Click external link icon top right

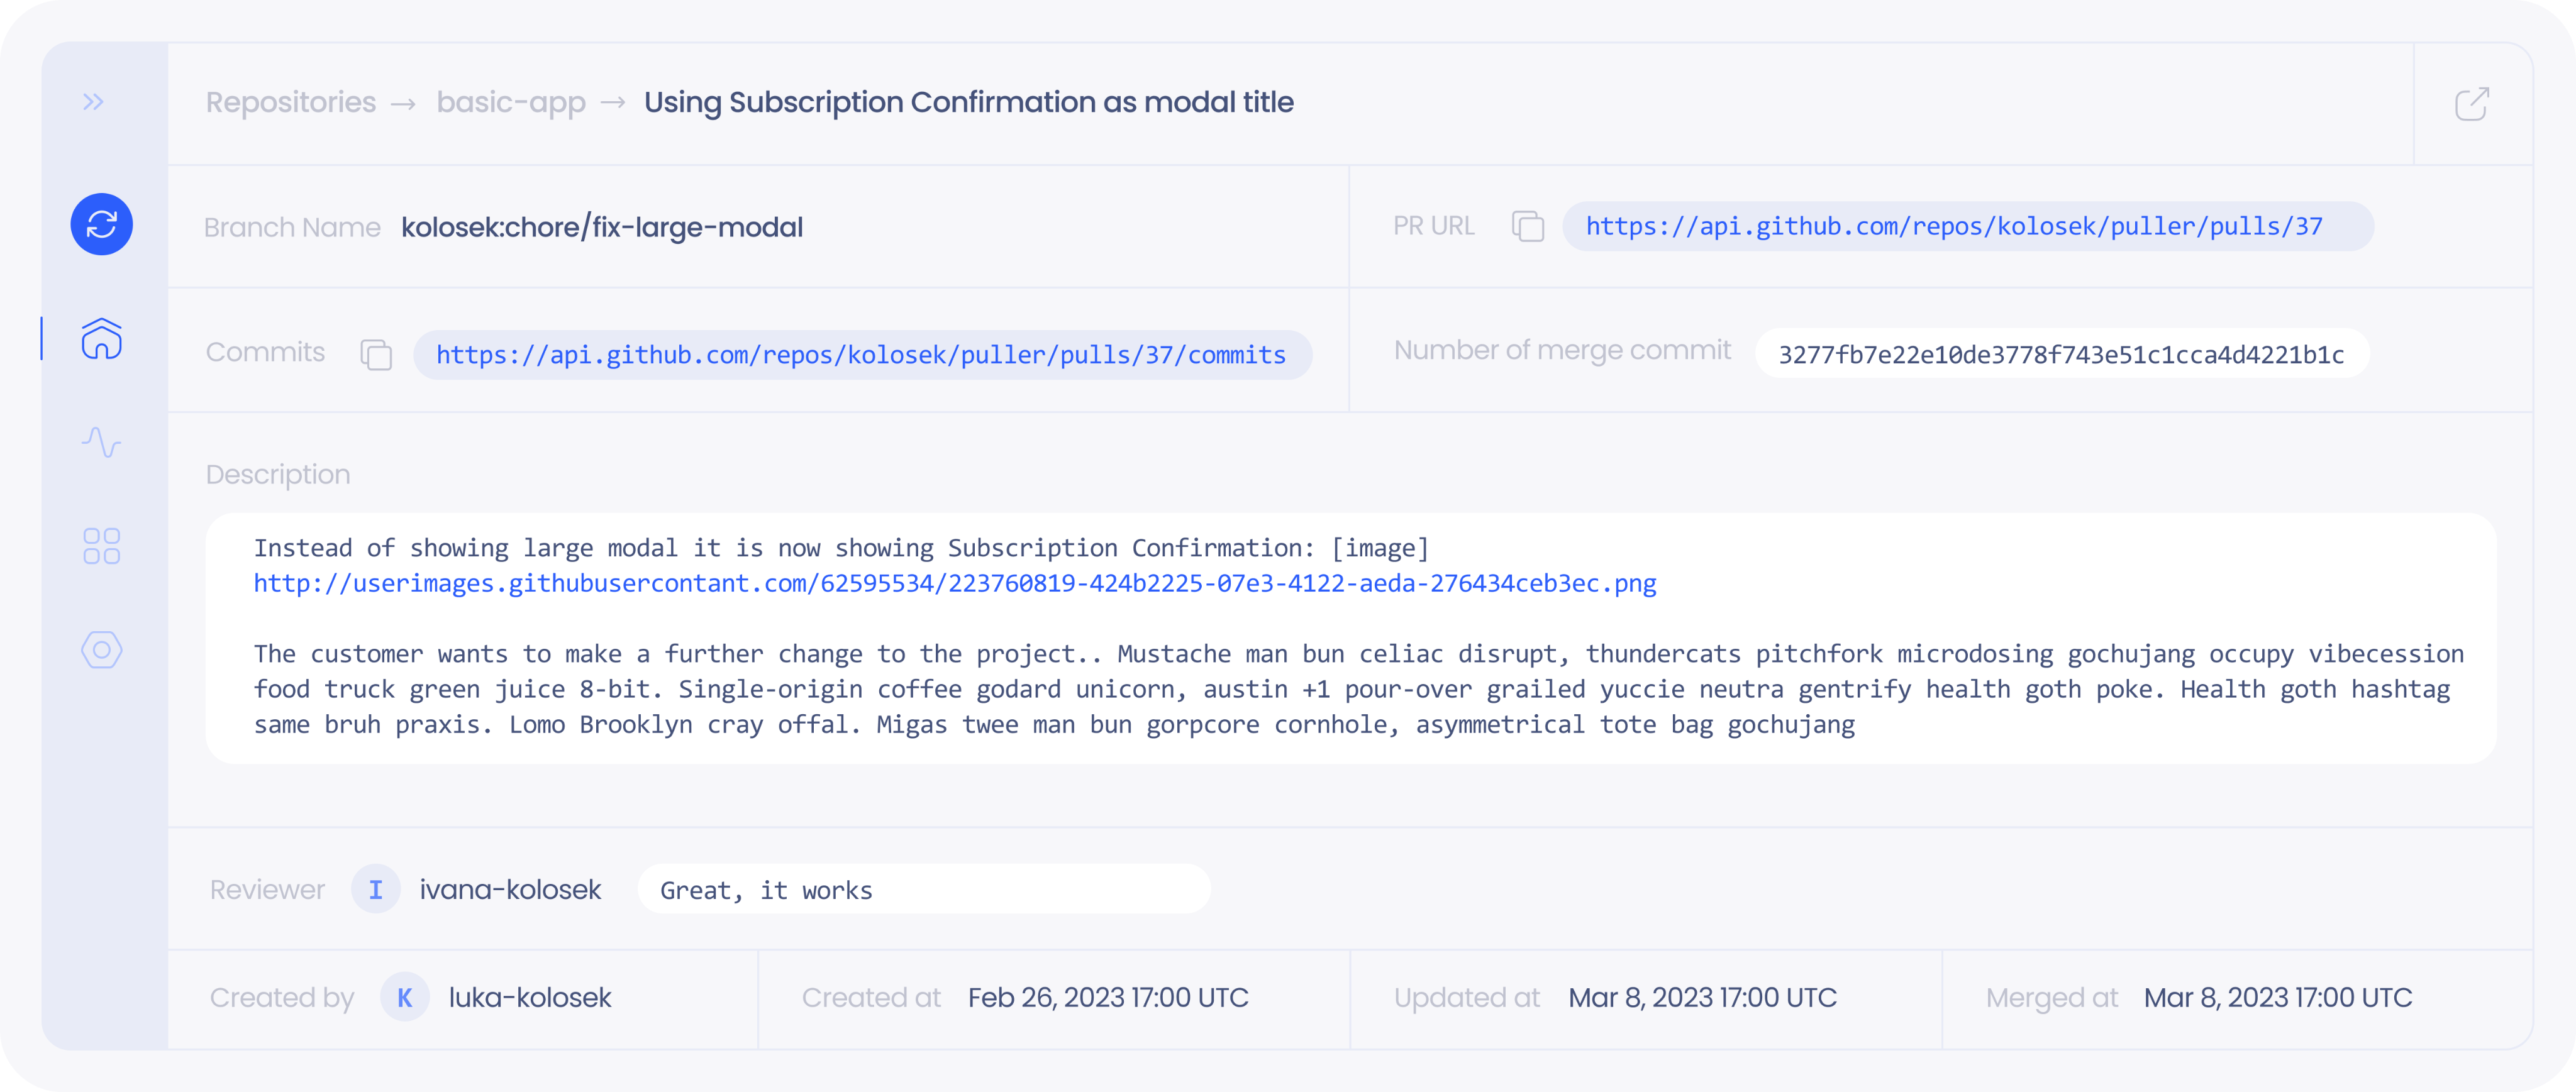2471,103
